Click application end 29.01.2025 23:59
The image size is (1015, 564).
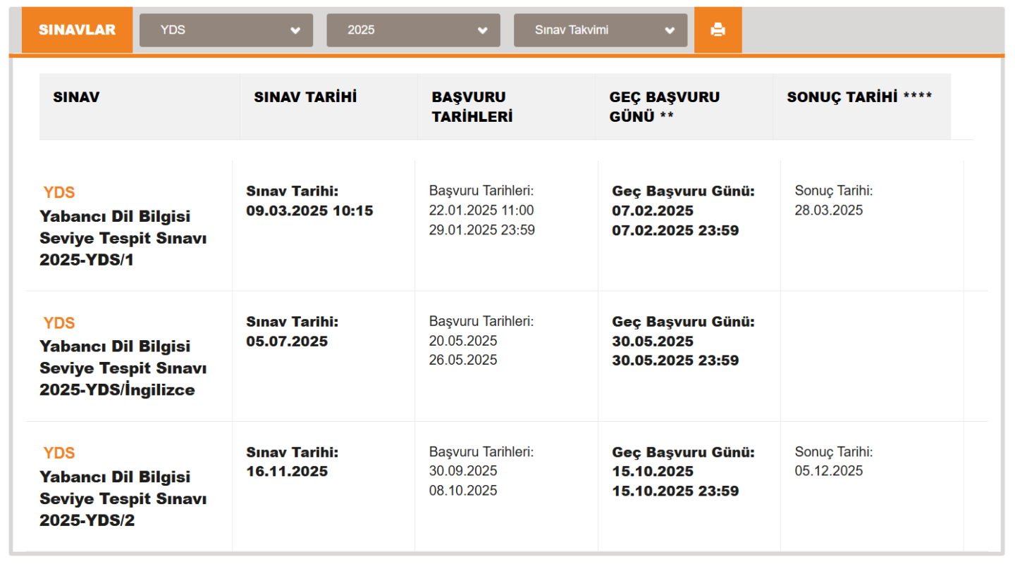(482, 230)
